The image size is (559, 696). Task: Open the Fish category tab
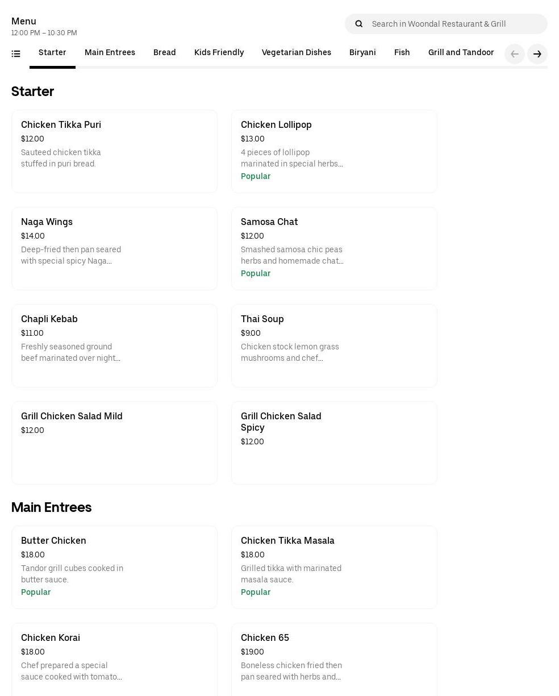tap(402, 53)
